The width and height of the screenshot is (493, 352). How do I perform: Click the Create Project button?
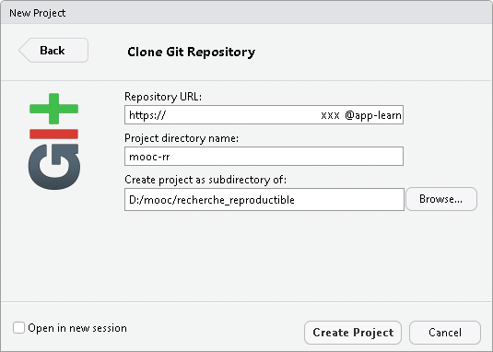coord(353,333)
